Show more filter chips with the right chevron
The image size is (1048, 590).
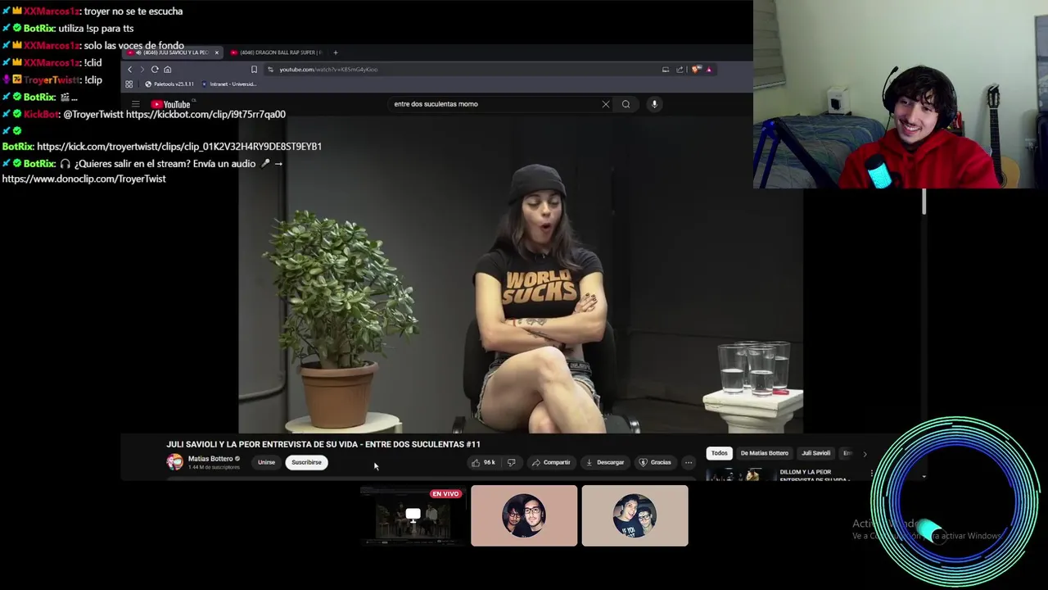point(865,453)
